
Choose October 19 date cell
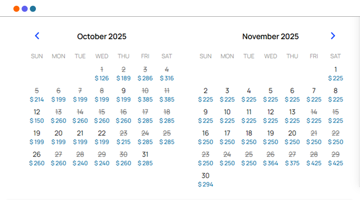click(37, 137)
